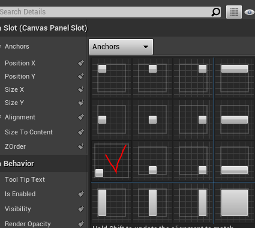Image resolution: width=255 pixels, height=228 pixels.
Task: Select bottom-left anchor preset
Action: pyautogui.click(x=112, y=161)
